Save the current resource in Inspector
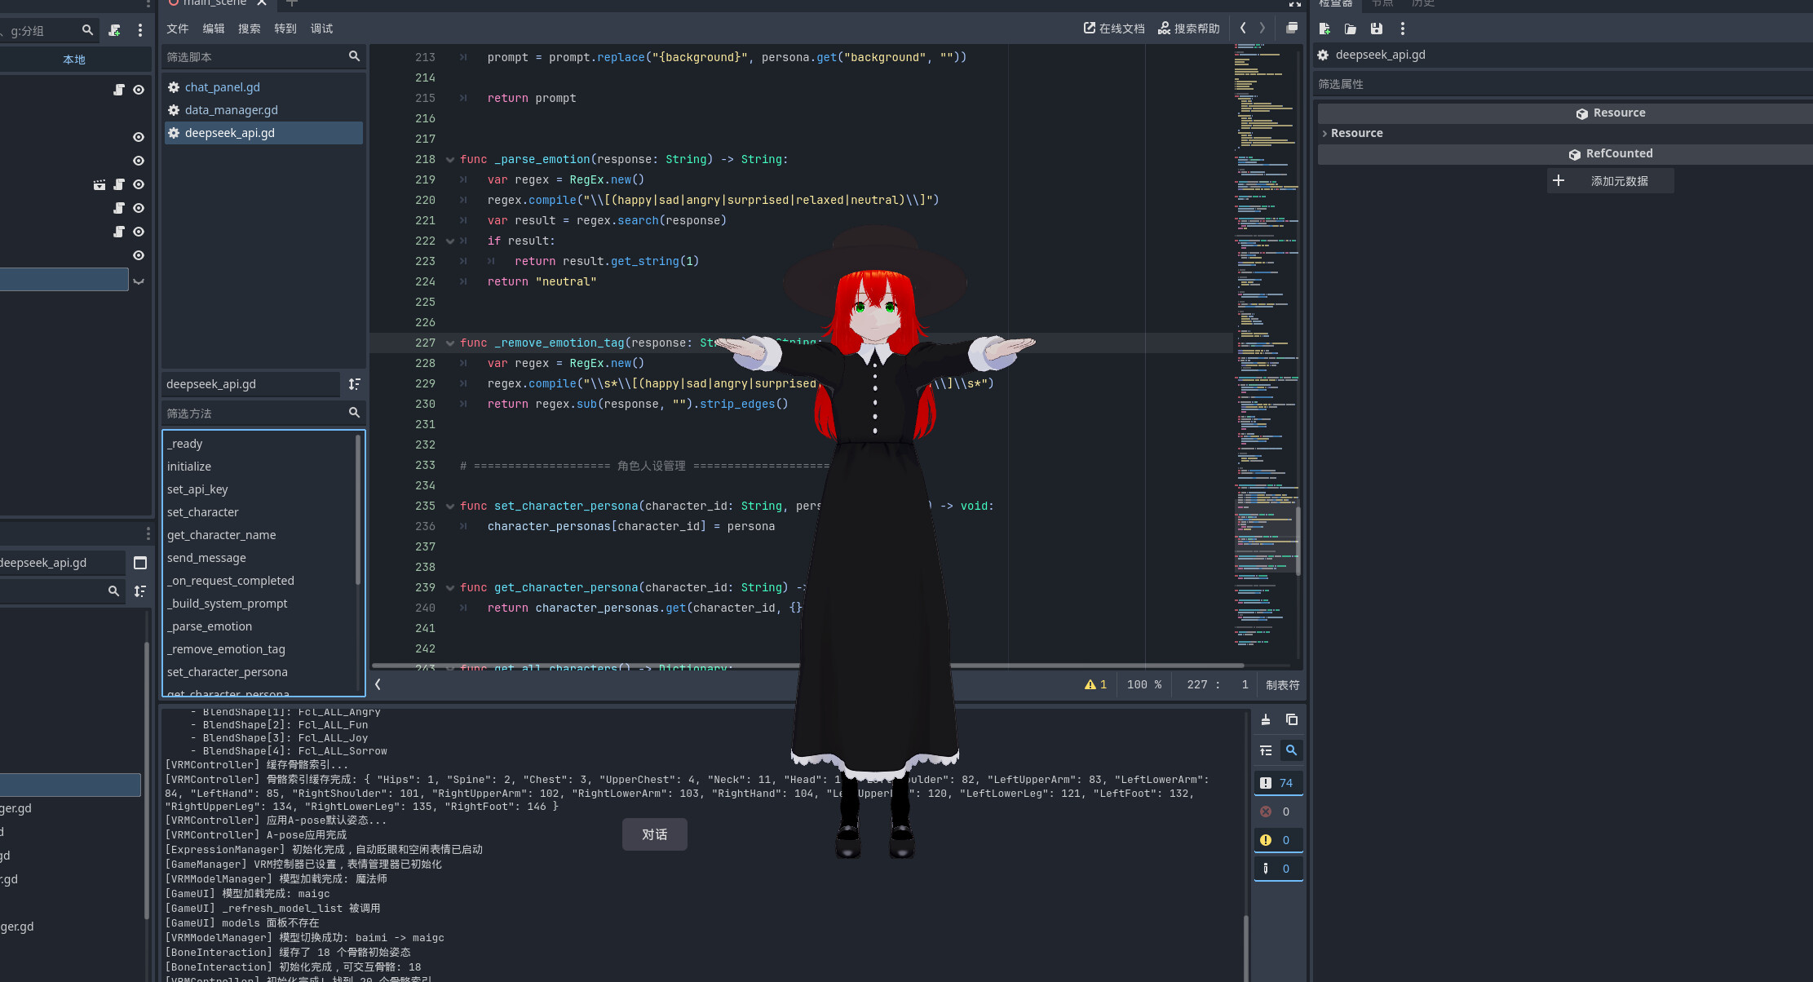This screenshot has height=982, width=1813. pyautogui.click(x=1377, y=28)
